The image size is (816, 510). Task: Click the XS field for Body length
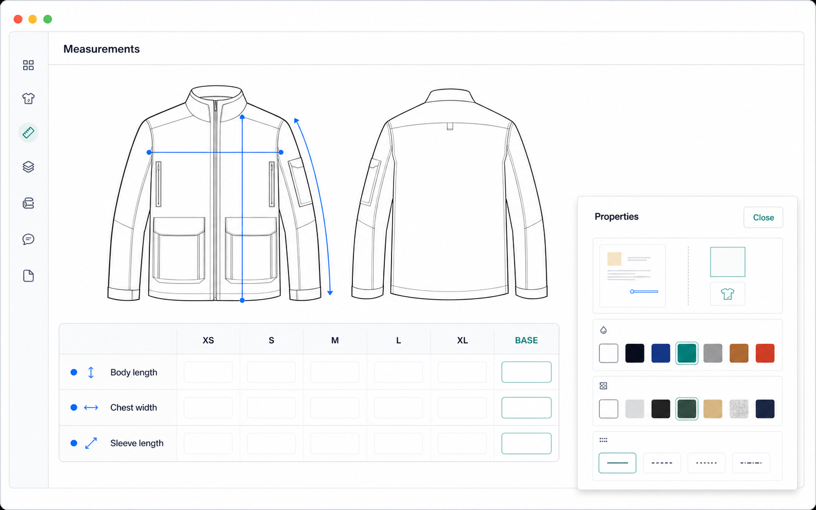point(208,372)
